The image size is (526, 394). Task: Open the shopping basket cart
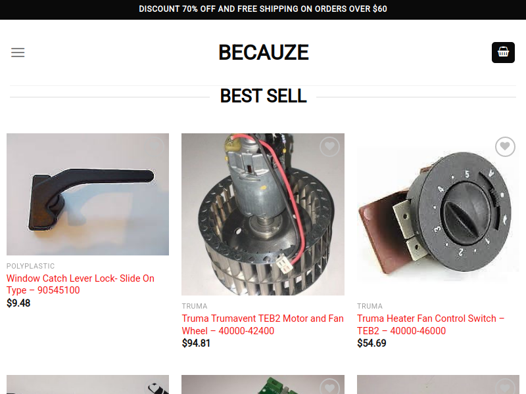click(503, 53)
